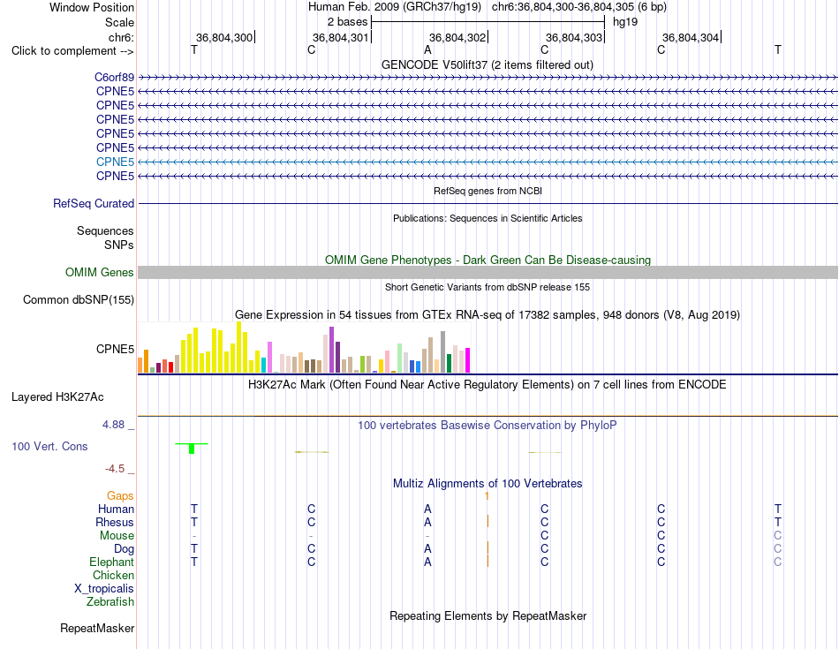The width and height of the screenshot is (839, 649).
Task: Click the CPNE5 GTEx expression label
Action: (x=115, y=350)
